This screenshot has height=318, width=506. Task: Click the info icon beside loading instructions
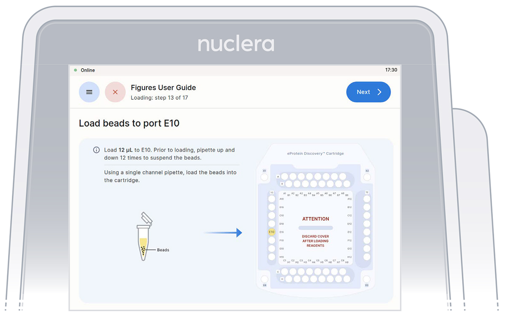click(x=97, y=150)
